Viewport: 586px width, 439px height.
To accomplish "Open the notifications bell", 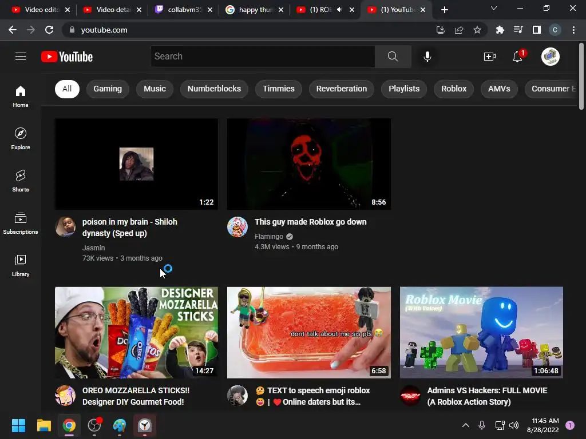I will [517, 57].
